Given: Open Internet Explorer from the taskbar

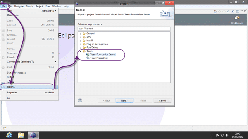Looking at the screenshot, I should [x=9, y=135].
